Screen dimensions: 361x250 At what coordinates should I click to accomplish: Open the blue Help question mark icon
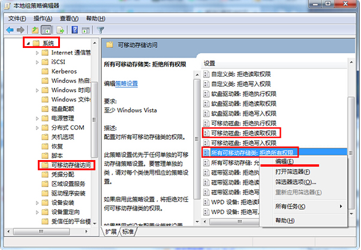74,30
